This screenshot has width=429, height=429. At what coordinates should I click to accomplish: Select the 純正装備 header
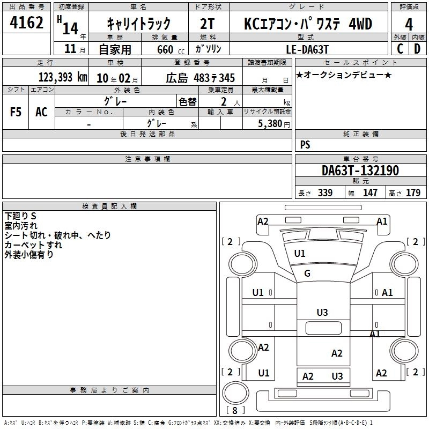pyautogui.click(x=360, y=134)
